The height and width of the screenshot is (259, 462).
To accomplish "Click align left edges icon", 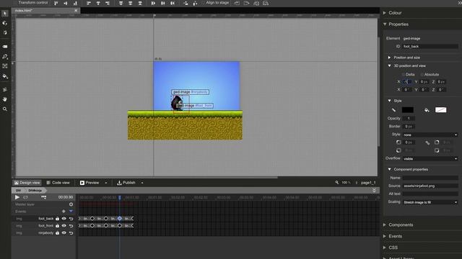I will pos(88,3).
